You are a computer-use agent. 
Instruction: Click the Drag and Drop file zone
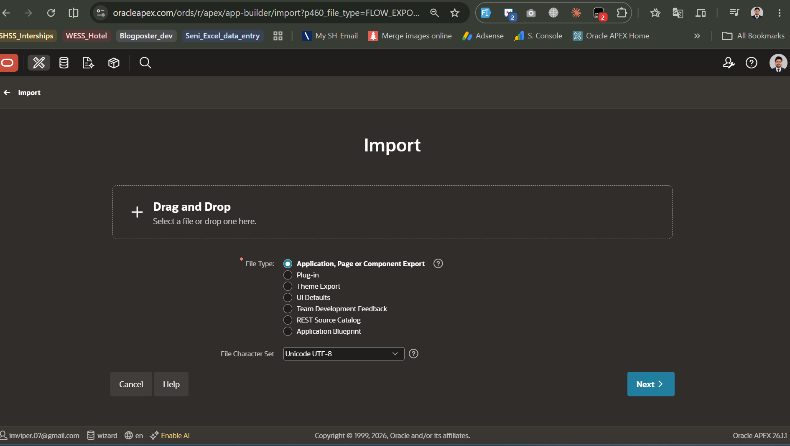392,212
